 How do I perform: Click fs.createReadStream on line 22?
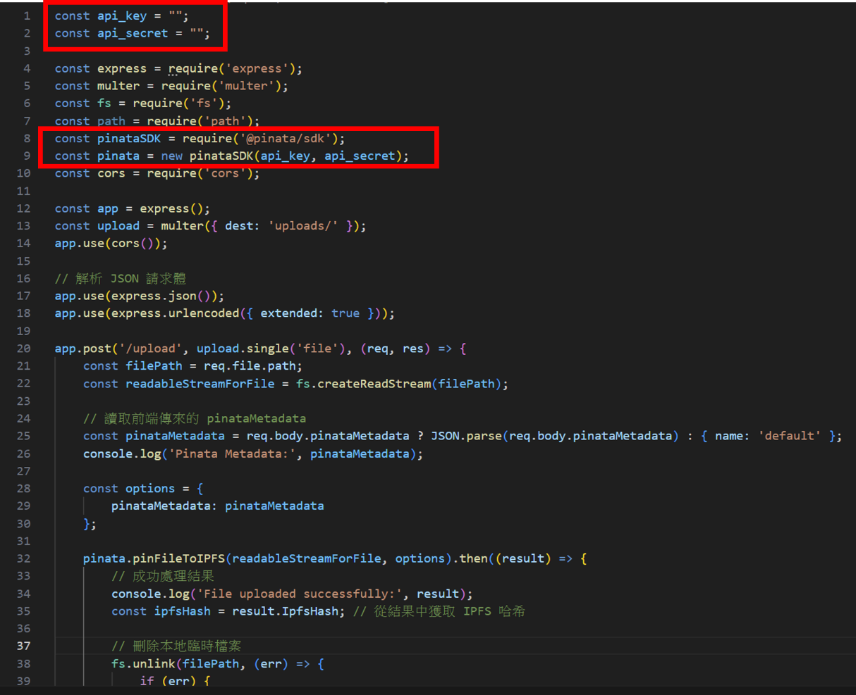tap(363, 384)
